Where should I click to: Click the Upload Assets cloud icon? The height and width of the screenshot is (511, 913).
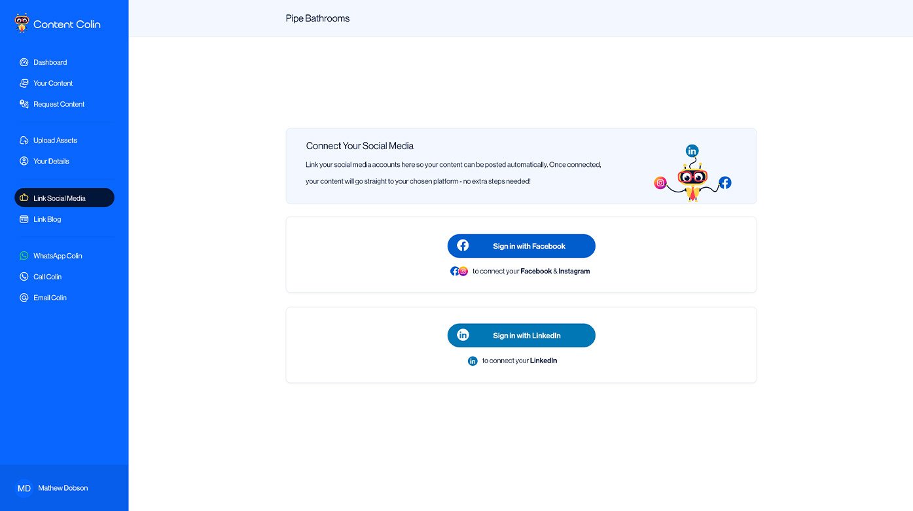point(24,140)
